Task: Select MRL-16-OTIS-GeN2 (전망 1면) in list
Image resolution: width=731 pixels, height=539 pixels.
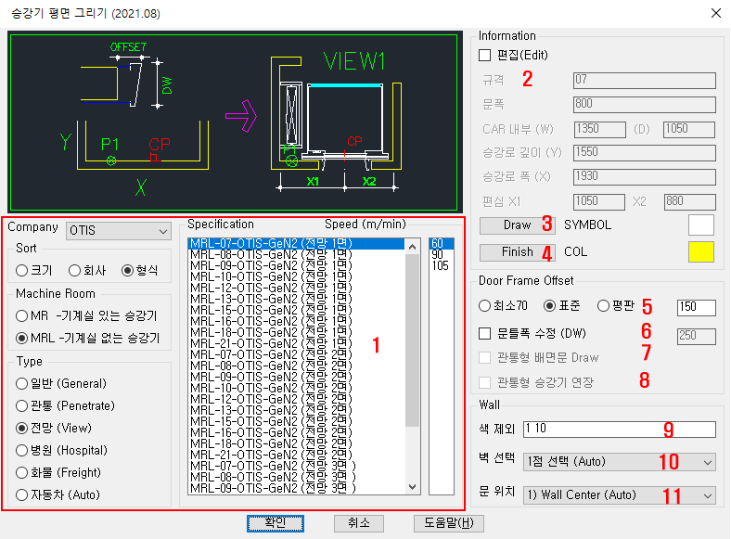Action: pos(297,321)
